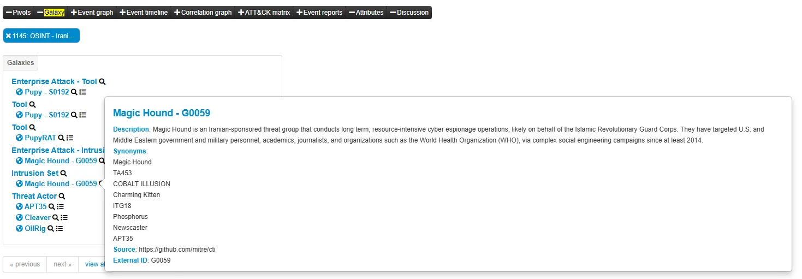Click the list icon beside OilRig

(60, 229)
